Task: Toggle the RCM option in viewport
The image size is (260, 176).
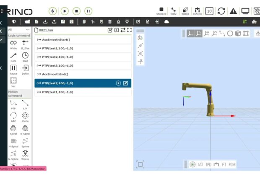Action: point(232,165)
